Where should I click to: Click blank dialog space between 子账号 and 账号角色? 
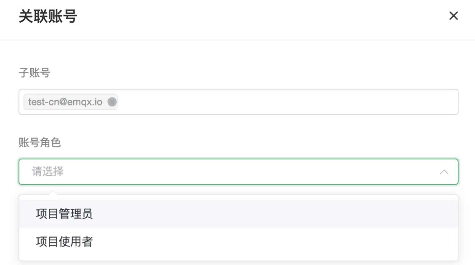point(238,125)
